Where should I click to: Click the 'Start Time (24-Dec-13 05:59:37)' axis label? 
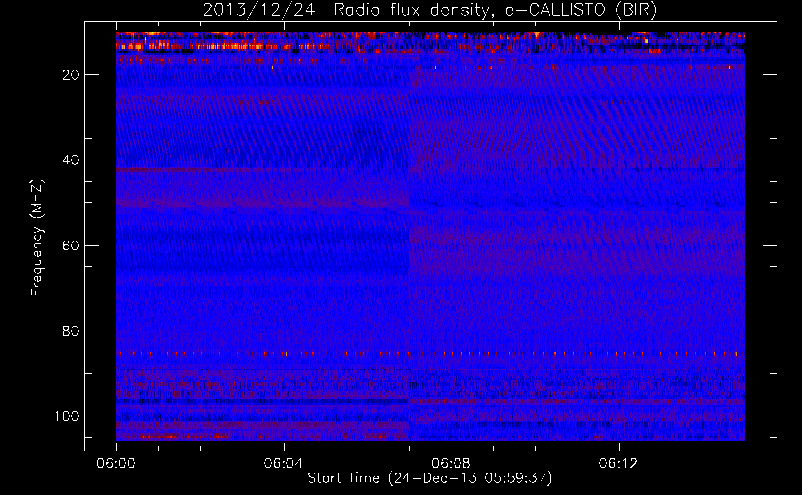(430, 478)
